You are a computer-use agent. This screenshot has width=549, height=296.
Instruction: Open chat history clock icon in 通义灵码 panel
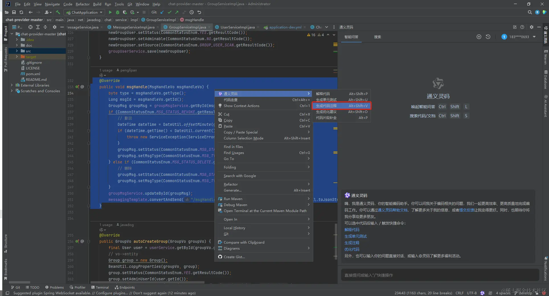[488, 37]
